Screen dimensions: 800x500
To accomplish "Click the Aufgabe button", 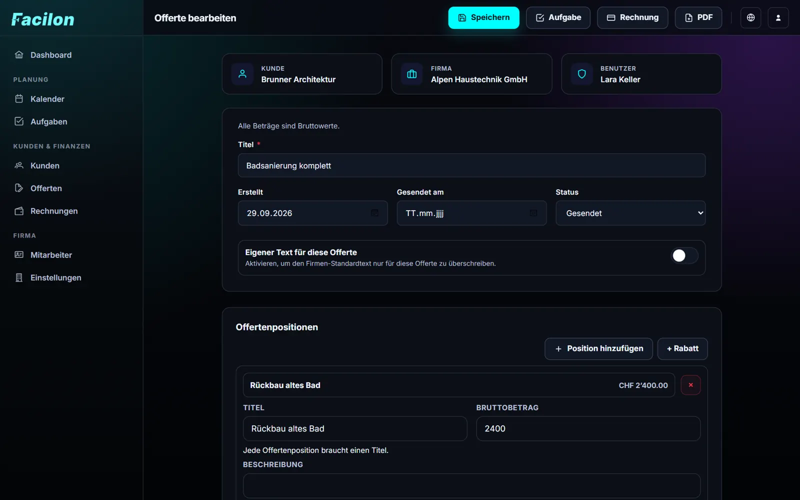I will point(558,17).
